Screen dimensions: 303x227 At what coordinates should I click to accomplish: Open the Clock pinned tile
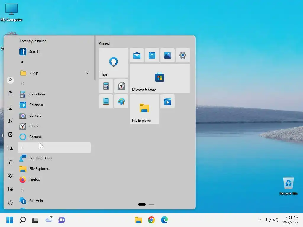(121, 86)
